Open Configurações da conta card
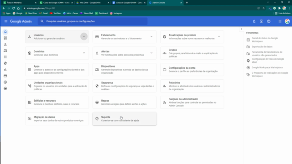The image size is (292, 164). coord(192,69)
